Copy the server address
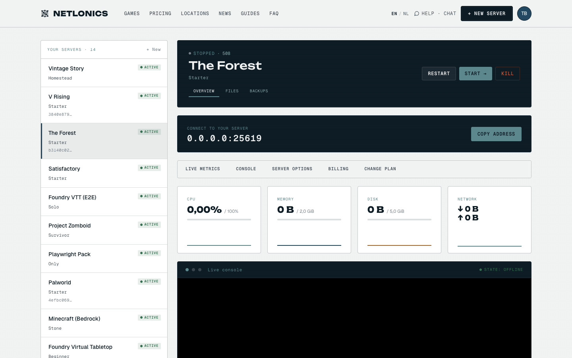Image resolution: width=572 pixels, height=358 pixels. (x=496, y=134)
